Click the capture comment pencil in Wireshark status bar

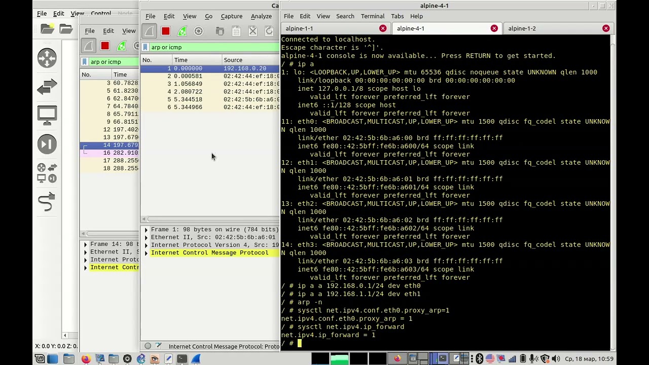pos(158,346)
